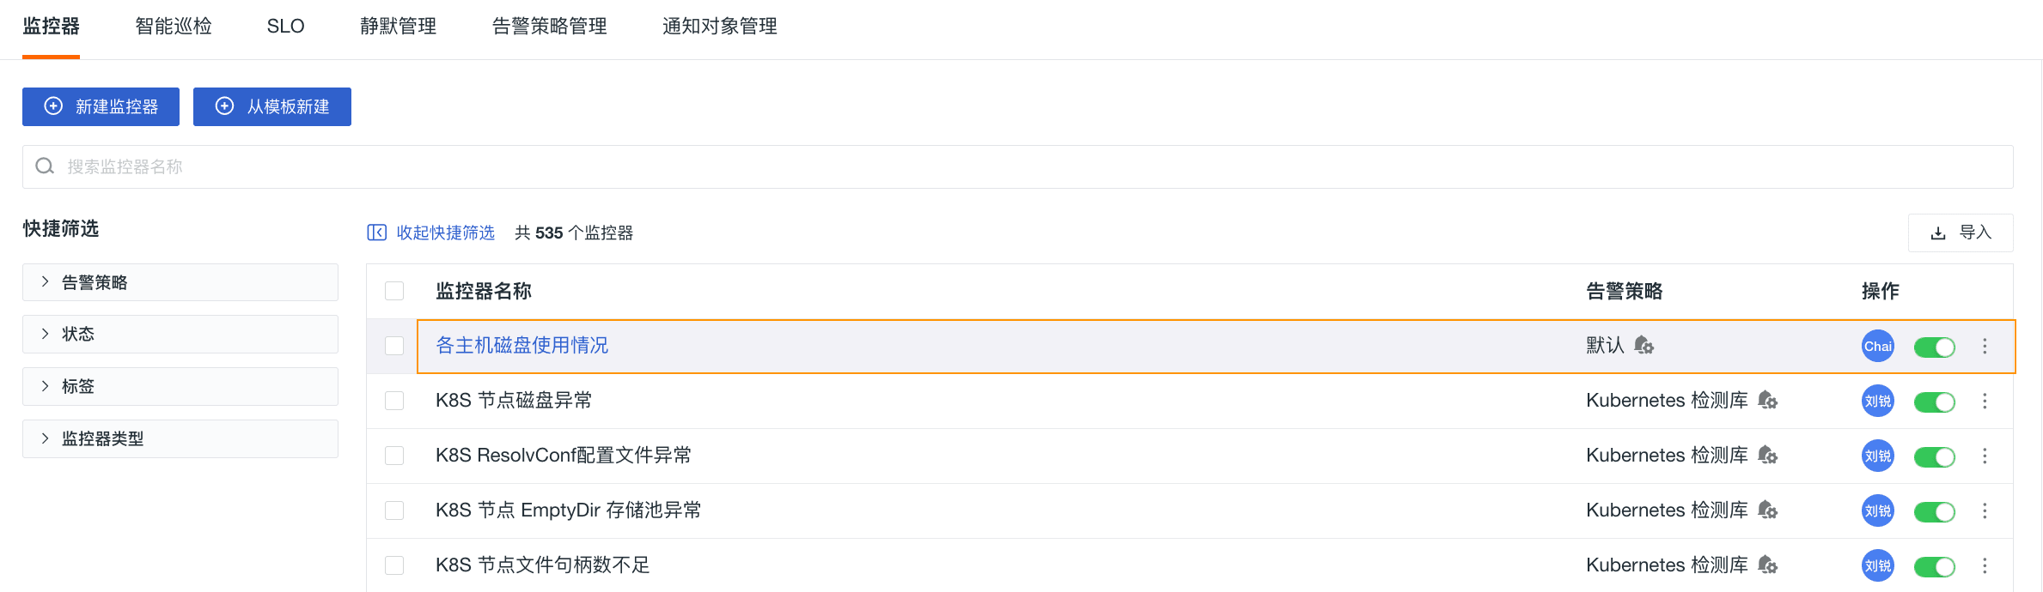Open more options for 各主机磁盘使用情况
The image size is (2043, 592).
tap(1985, 346)
